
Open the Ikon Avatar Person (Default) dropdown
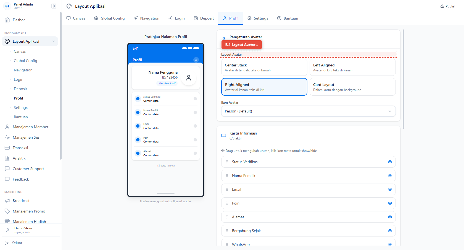tap(308, 111)
